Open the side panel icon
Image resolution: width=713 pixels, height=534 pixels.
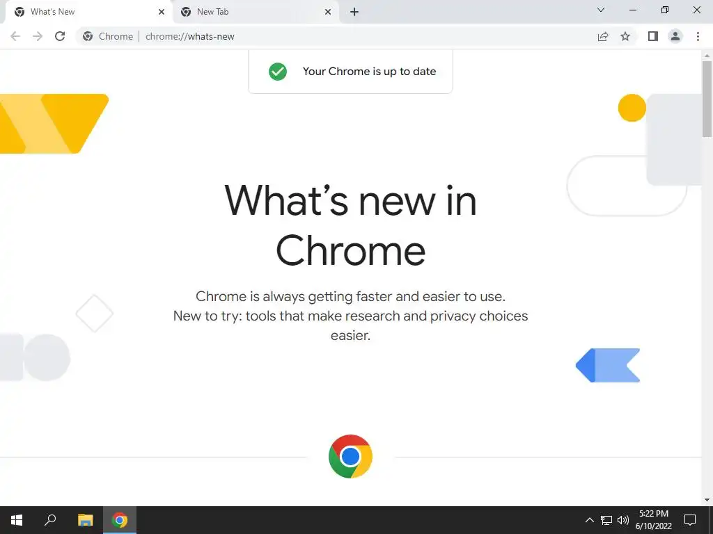[653, 36]
